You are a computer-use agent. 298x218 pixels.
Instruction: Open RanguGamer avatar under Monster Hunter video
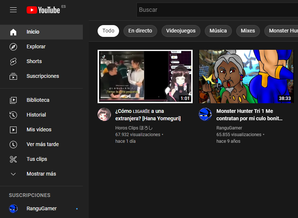pyautogui.click(x=205, y=114)
